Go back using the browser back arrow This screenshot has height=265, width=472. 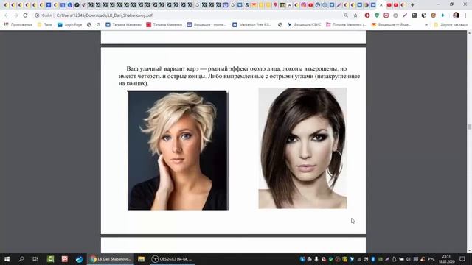(x=7, y=15)
